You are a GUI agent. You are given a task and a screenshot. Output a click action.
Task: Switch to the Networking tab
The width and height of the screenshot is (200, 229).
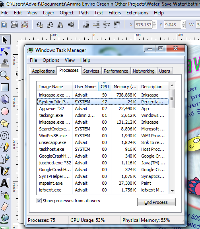tap(144, 71)
